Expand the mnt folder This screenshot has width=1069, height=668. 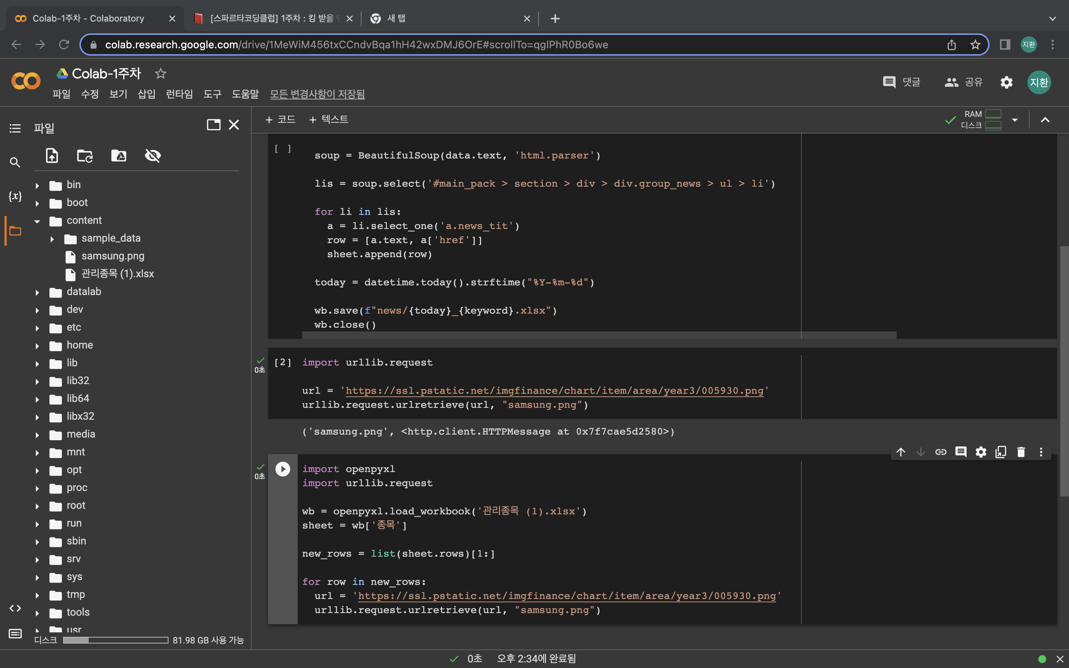tap(37, 453)
